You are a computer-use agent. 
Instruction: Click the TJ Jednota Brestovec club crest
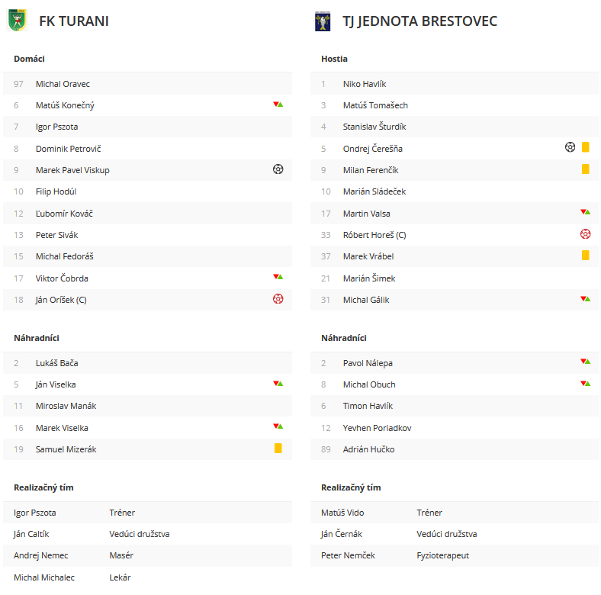coord(323,21)
